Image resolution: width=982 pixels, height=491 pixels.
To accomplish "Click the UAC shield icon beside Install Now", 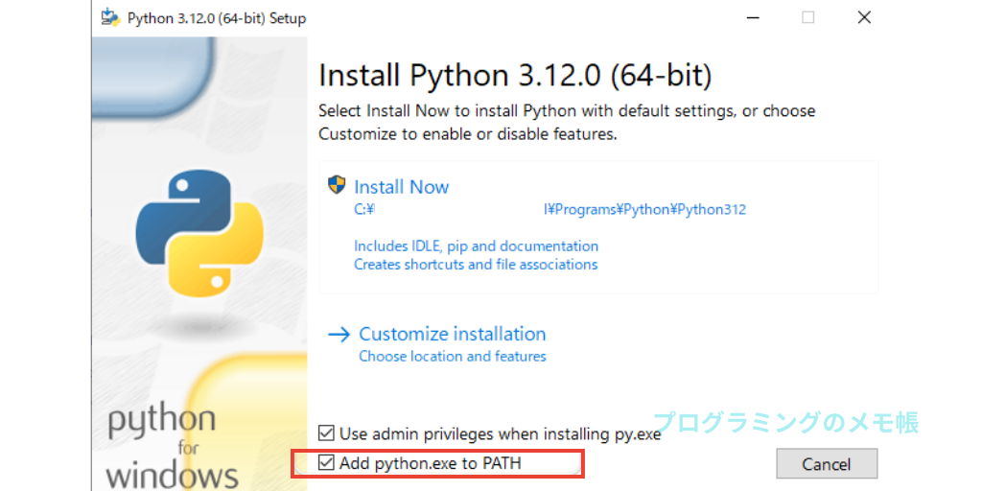I will [337, 185].
